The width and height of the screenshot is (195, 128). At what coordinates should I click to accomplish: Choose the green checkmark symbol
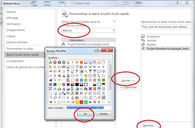(x=86, y=93)
